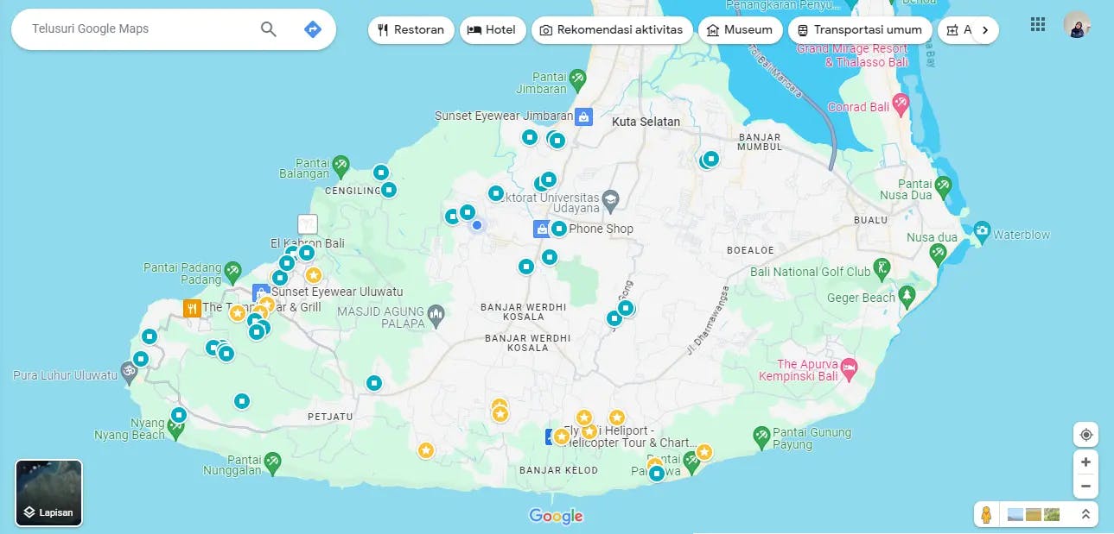Open Pantai Padang Padang beach marker
Image resolution: width=1114 pixels, height=534 pixels.
[x=232, y=273]
